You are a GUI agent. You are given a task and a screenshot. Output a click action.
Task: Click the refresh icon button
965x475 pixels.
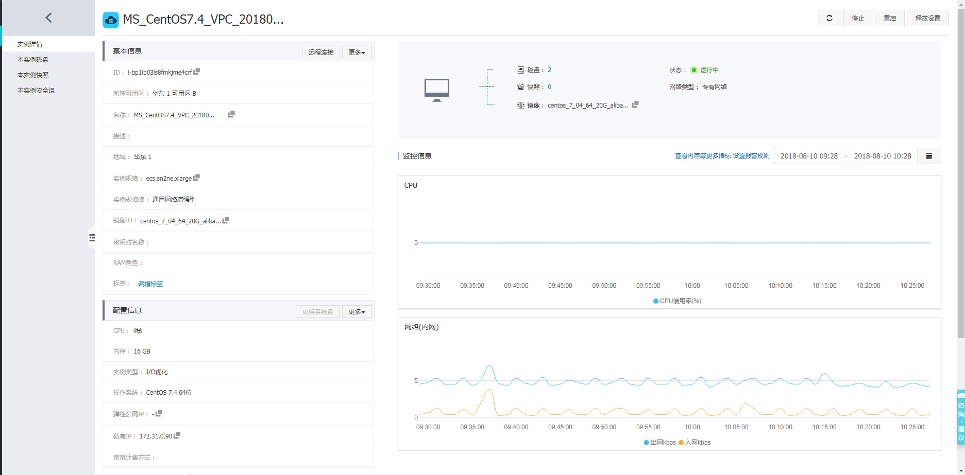pyautogui.click(x=829, y=18)
